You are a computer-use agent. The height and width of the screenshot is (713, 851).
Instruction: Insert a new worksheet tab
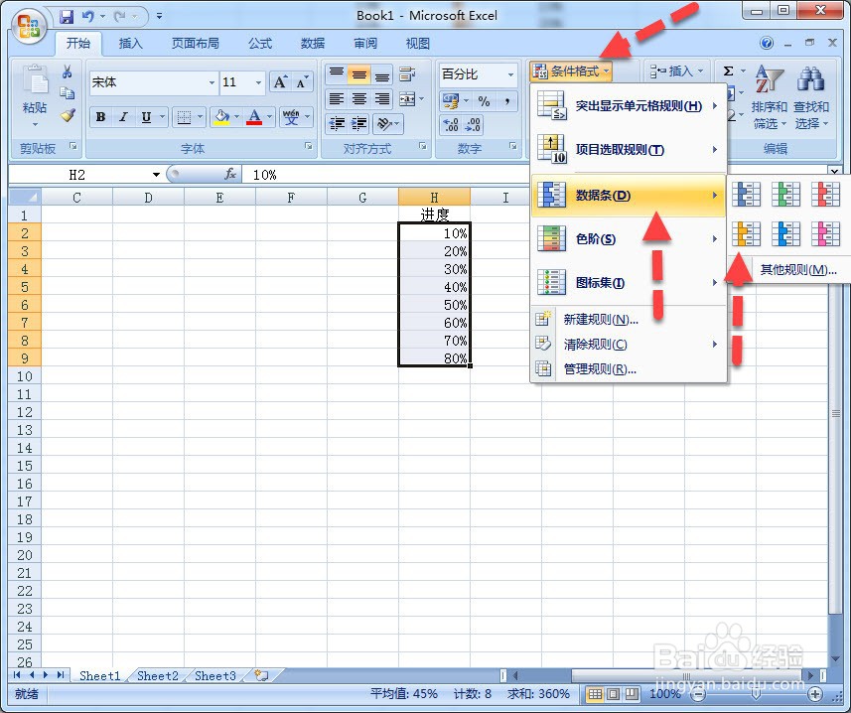pyautogui.click(x=261, y=675)
